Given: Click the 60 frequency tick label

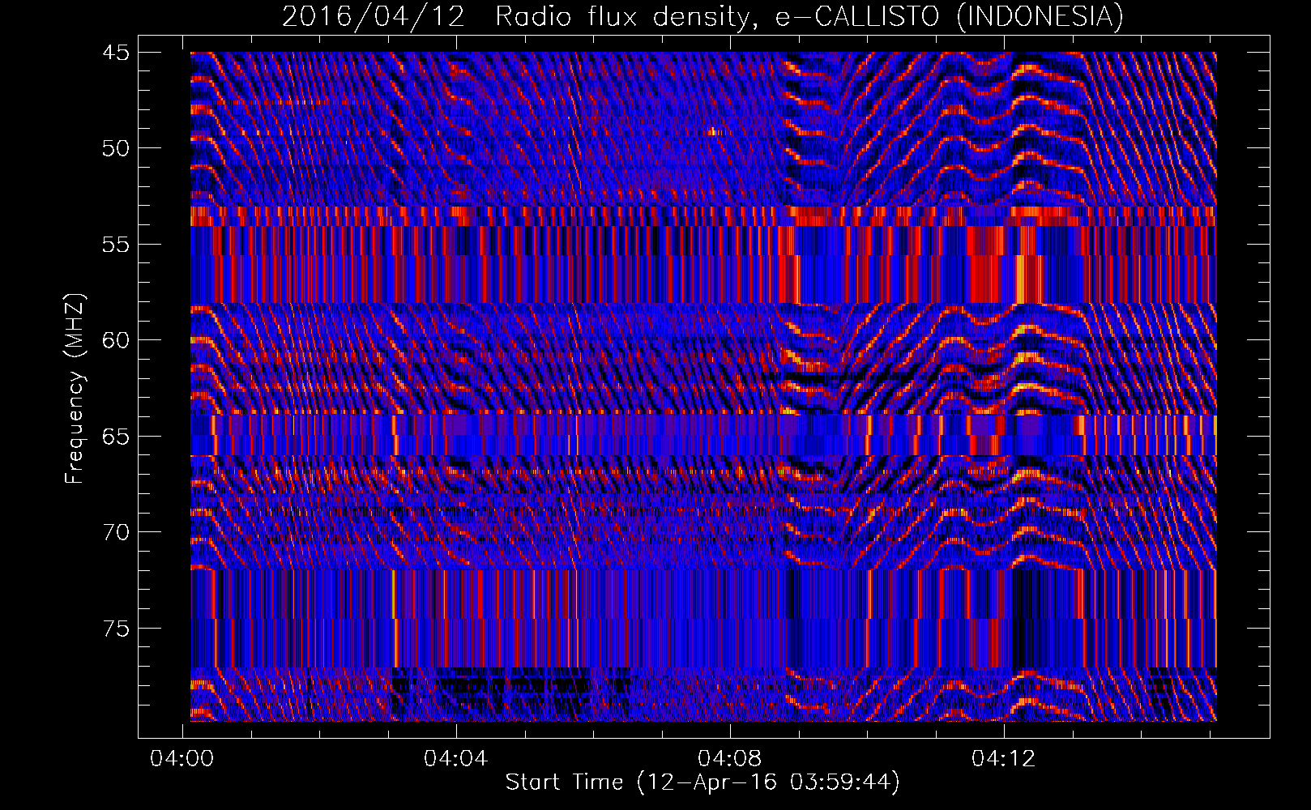Looking at the screenshot, I should [115, 340].
